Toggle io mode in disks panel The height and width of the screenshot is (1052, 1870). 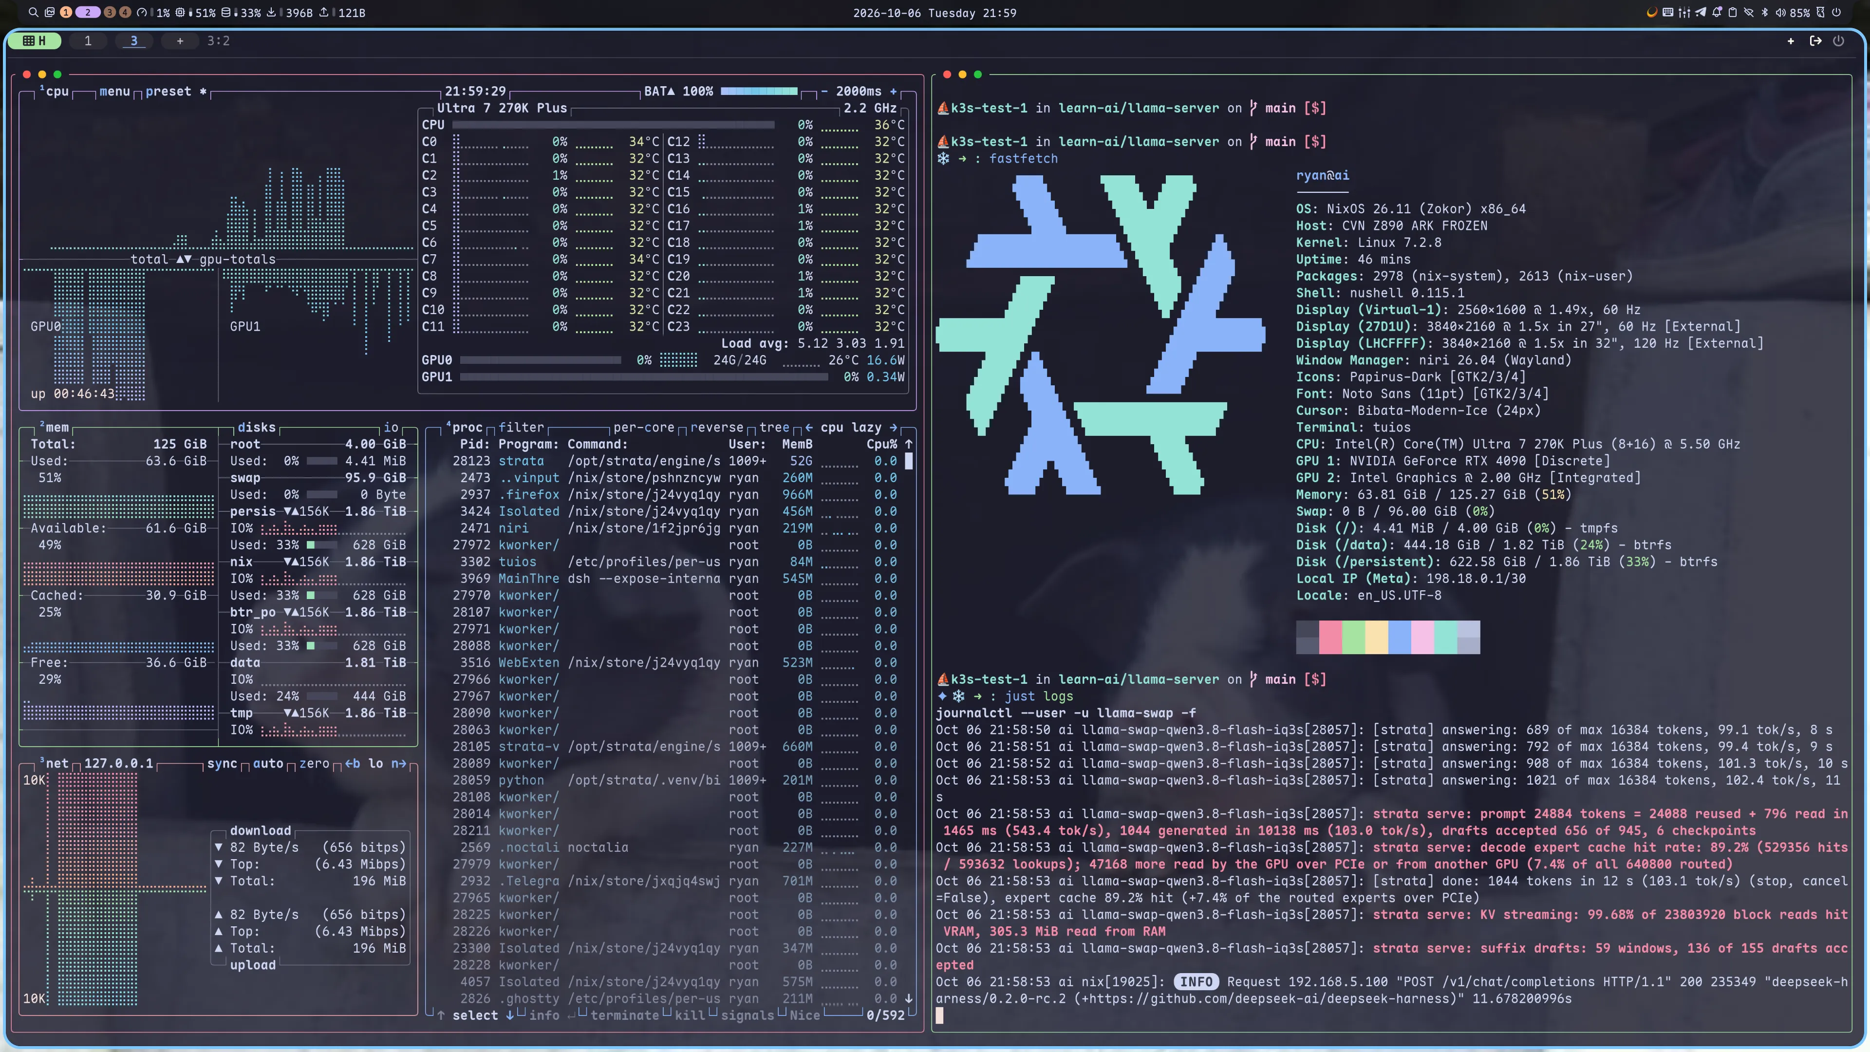[391, 428]
